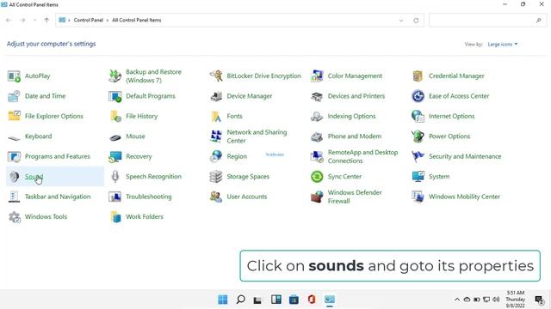Open the Date and Time icon
The height and width of the screenshot is (309, 551).
point(14,96)
